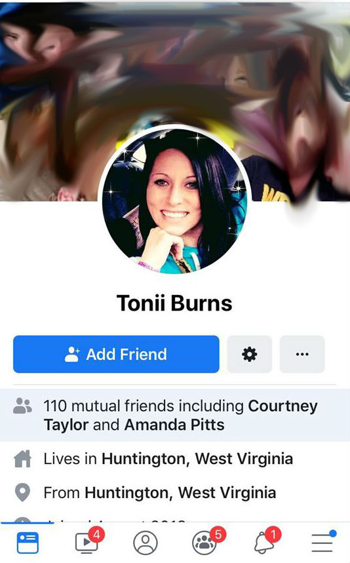
Task: Tap the mutual friends people icon
Action: [x=22, y=406]
